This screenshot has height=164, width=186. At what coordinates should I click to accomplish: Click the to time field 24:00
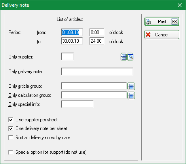pos(97,41)
